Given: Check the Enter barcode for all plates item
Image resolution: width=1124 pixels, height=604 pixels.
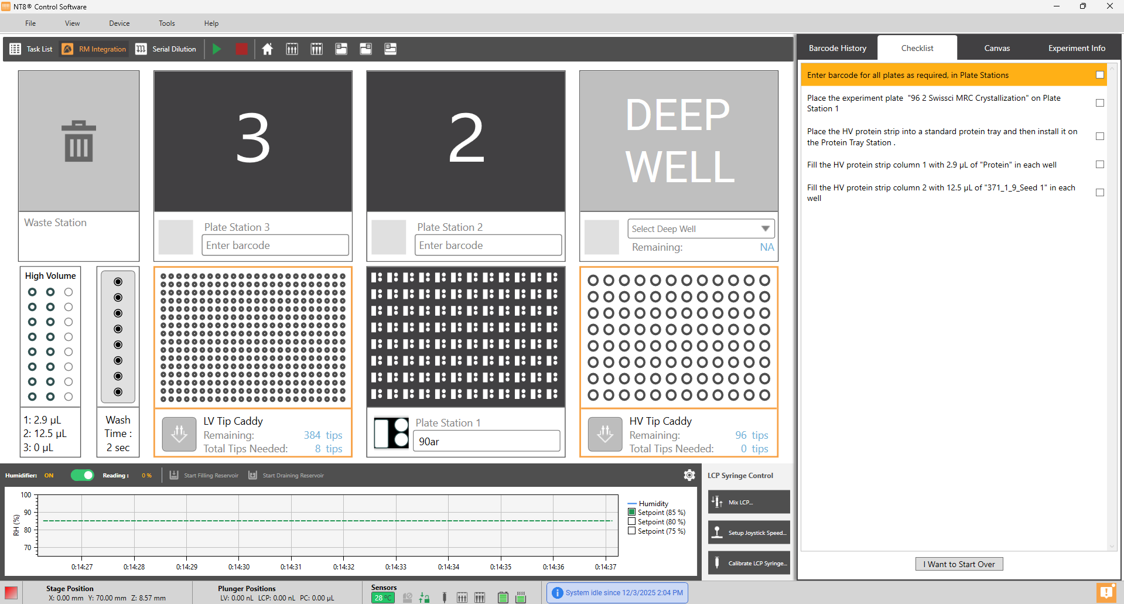Looking at the screenshot, I should [x=1099, y=75].
